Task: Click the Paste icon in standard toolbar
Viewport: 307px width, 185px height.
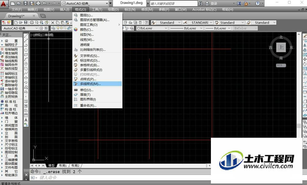Action: [62, 22]
